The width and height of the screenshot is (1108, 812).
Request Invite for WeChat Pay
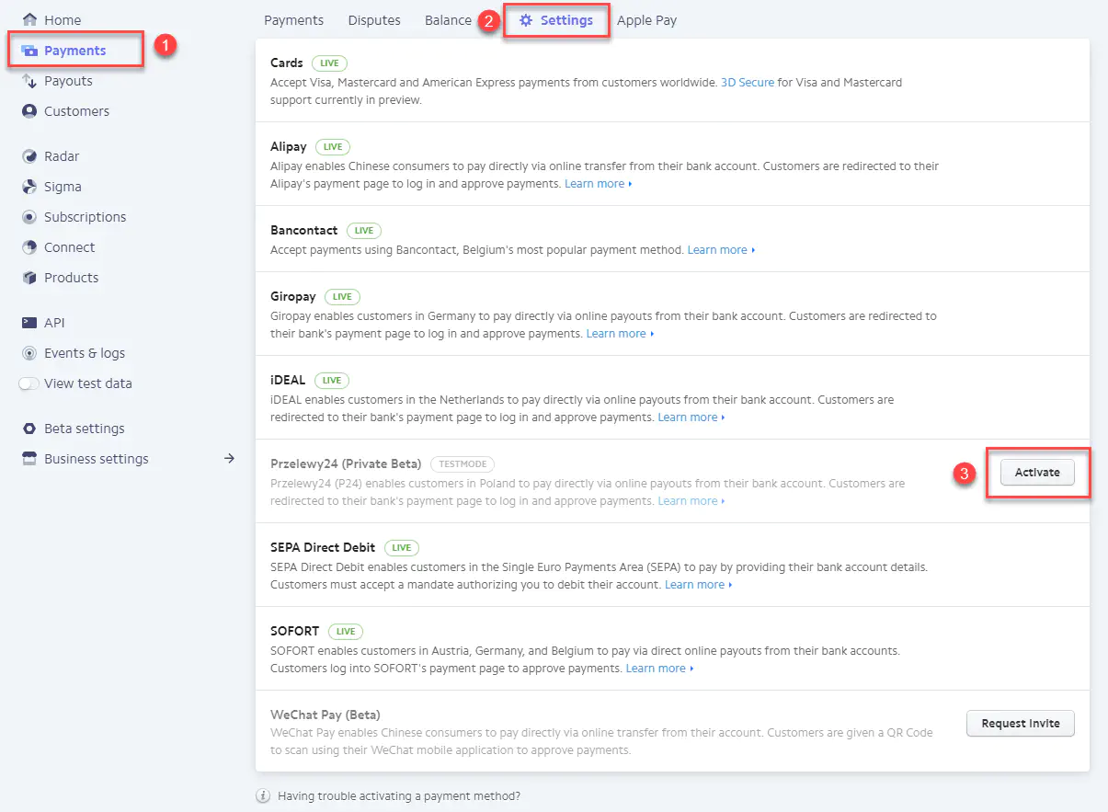click(x=1020, y=724)
